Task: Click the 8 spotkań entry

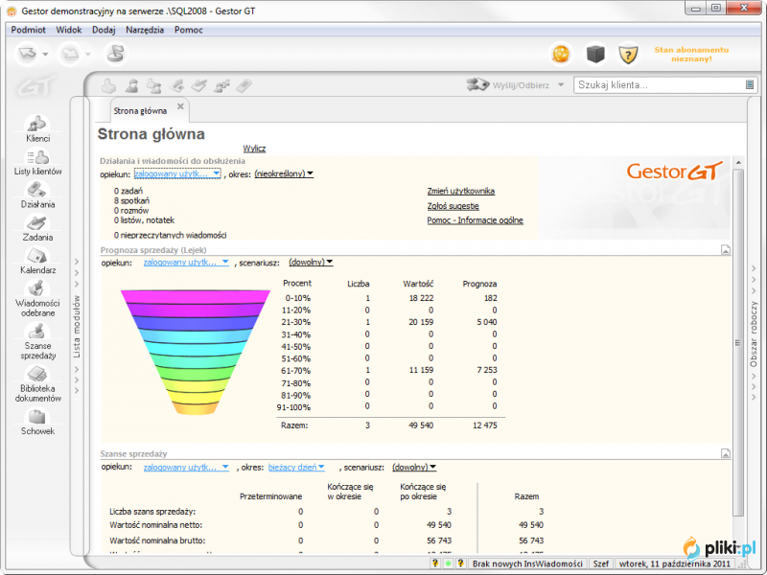Action: pyautogui.click(x=131, y=201)
